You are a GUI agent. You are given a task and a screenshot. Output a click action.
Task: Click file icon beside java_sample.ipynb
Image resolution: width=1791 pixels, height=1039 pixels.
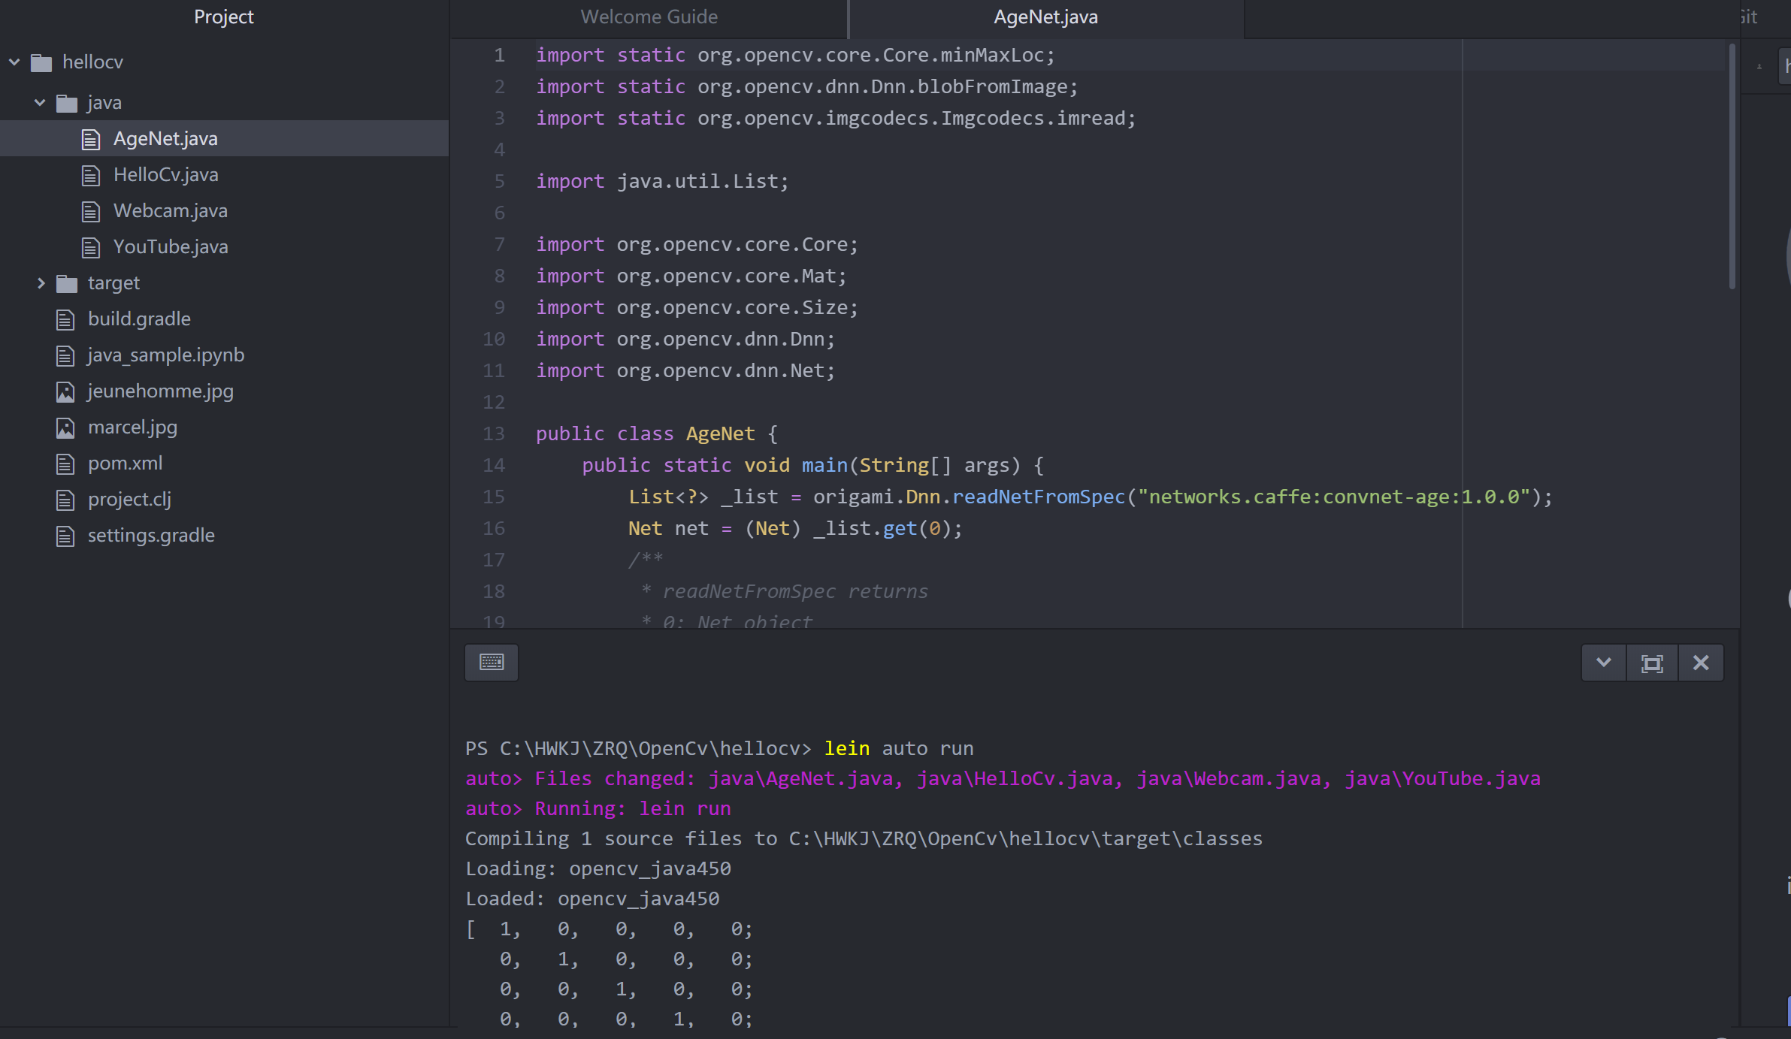point(65,355)
